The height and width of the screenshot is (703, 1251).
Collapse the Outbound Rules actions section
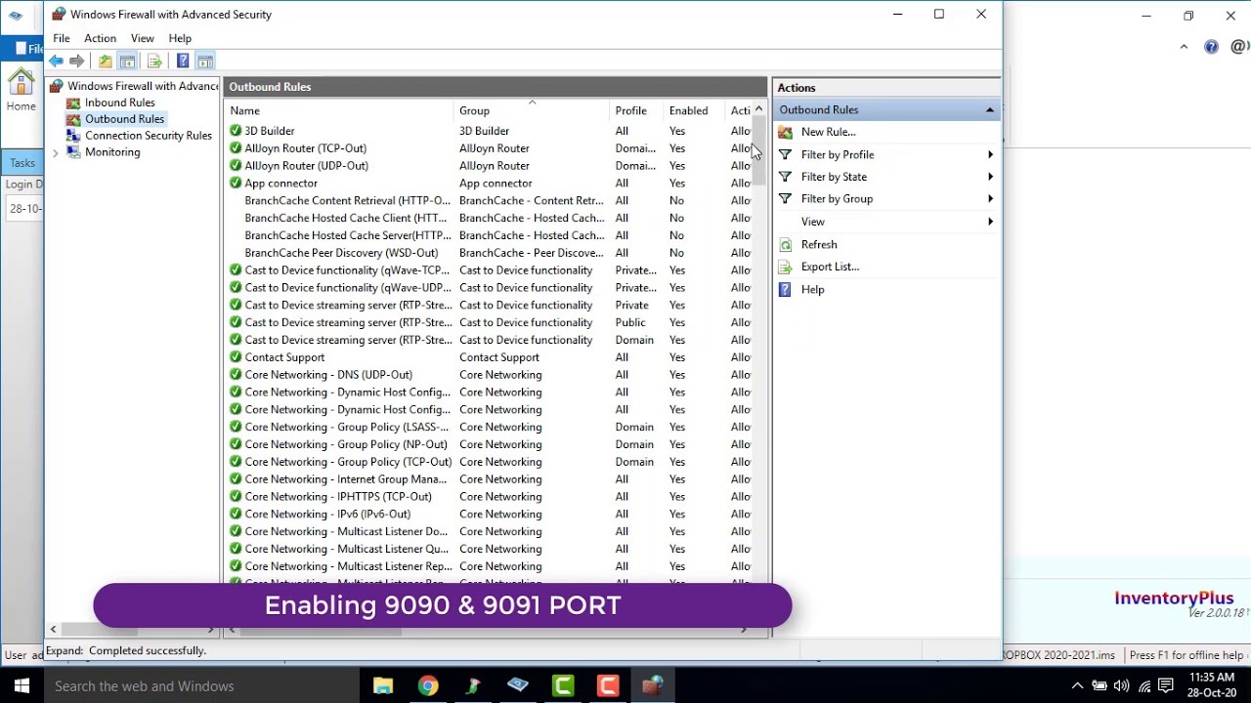click(x=989, y=110)
